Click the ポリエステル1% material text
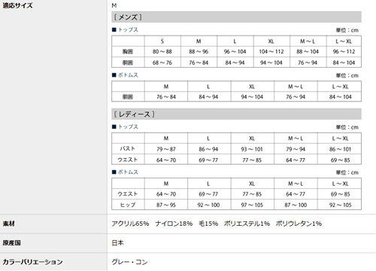Screen dimensions: 376x271 247,224
